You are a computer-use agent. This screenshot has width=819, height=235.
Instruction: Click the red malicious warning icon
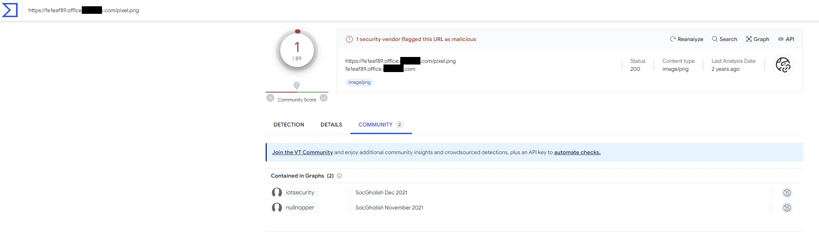[x=349, y=39]
